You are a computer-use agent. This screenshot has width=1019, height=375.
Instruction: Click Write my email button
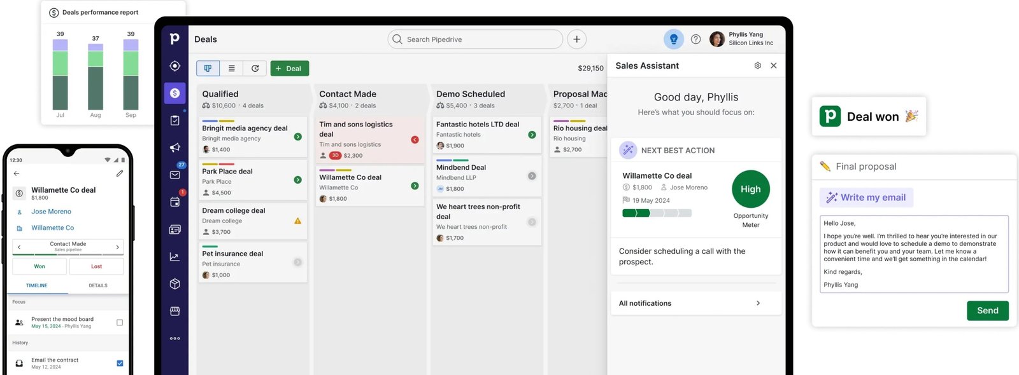(x=866, y=198)
